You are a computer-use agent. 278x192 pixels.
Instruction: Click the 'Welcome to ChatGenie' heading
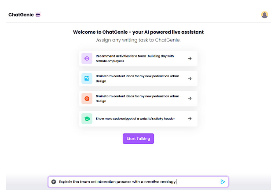tap(138, 32)
